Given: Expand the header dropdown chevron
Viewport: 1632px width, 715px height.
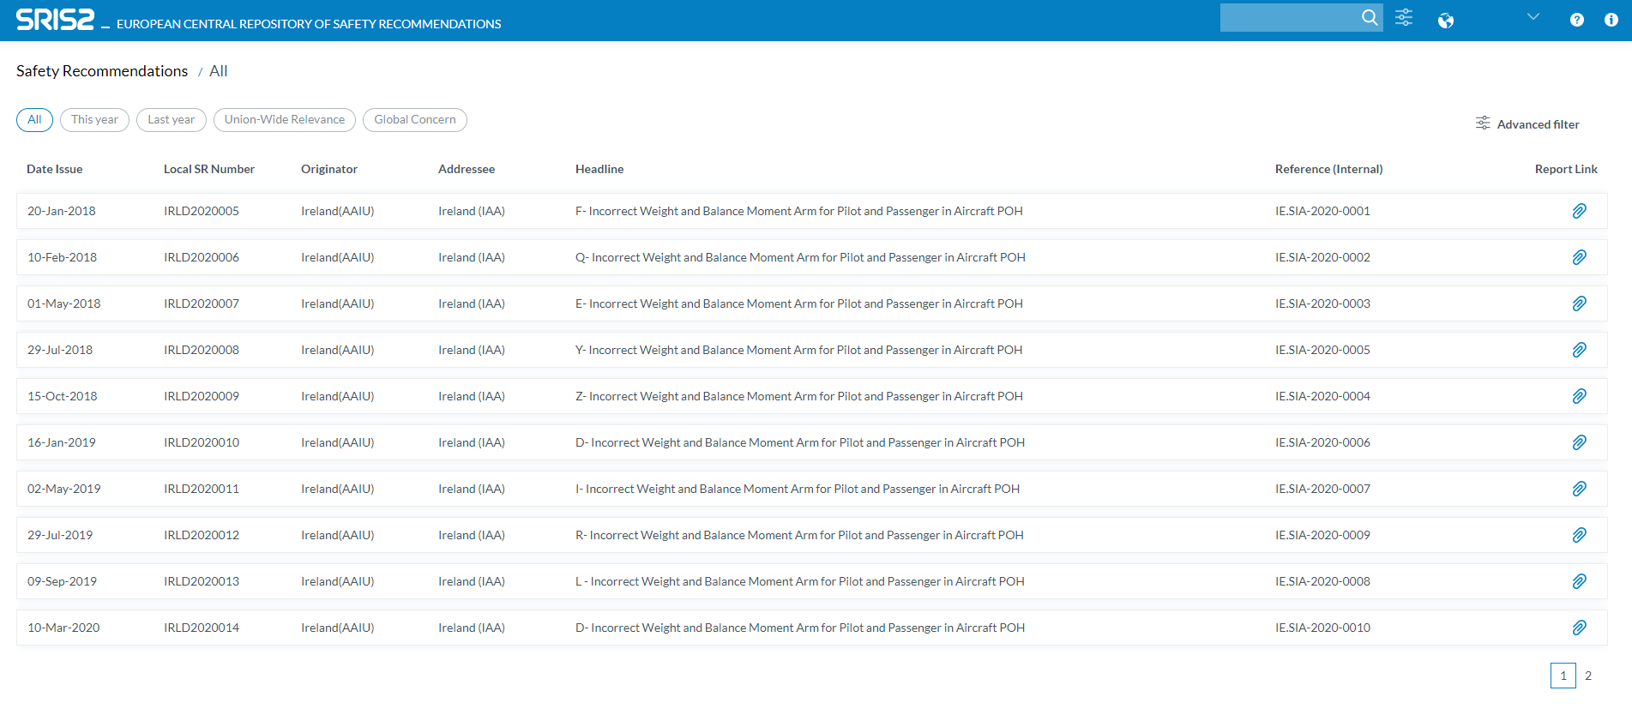Looking at the screenshot, I should [x=1533, y=17].
